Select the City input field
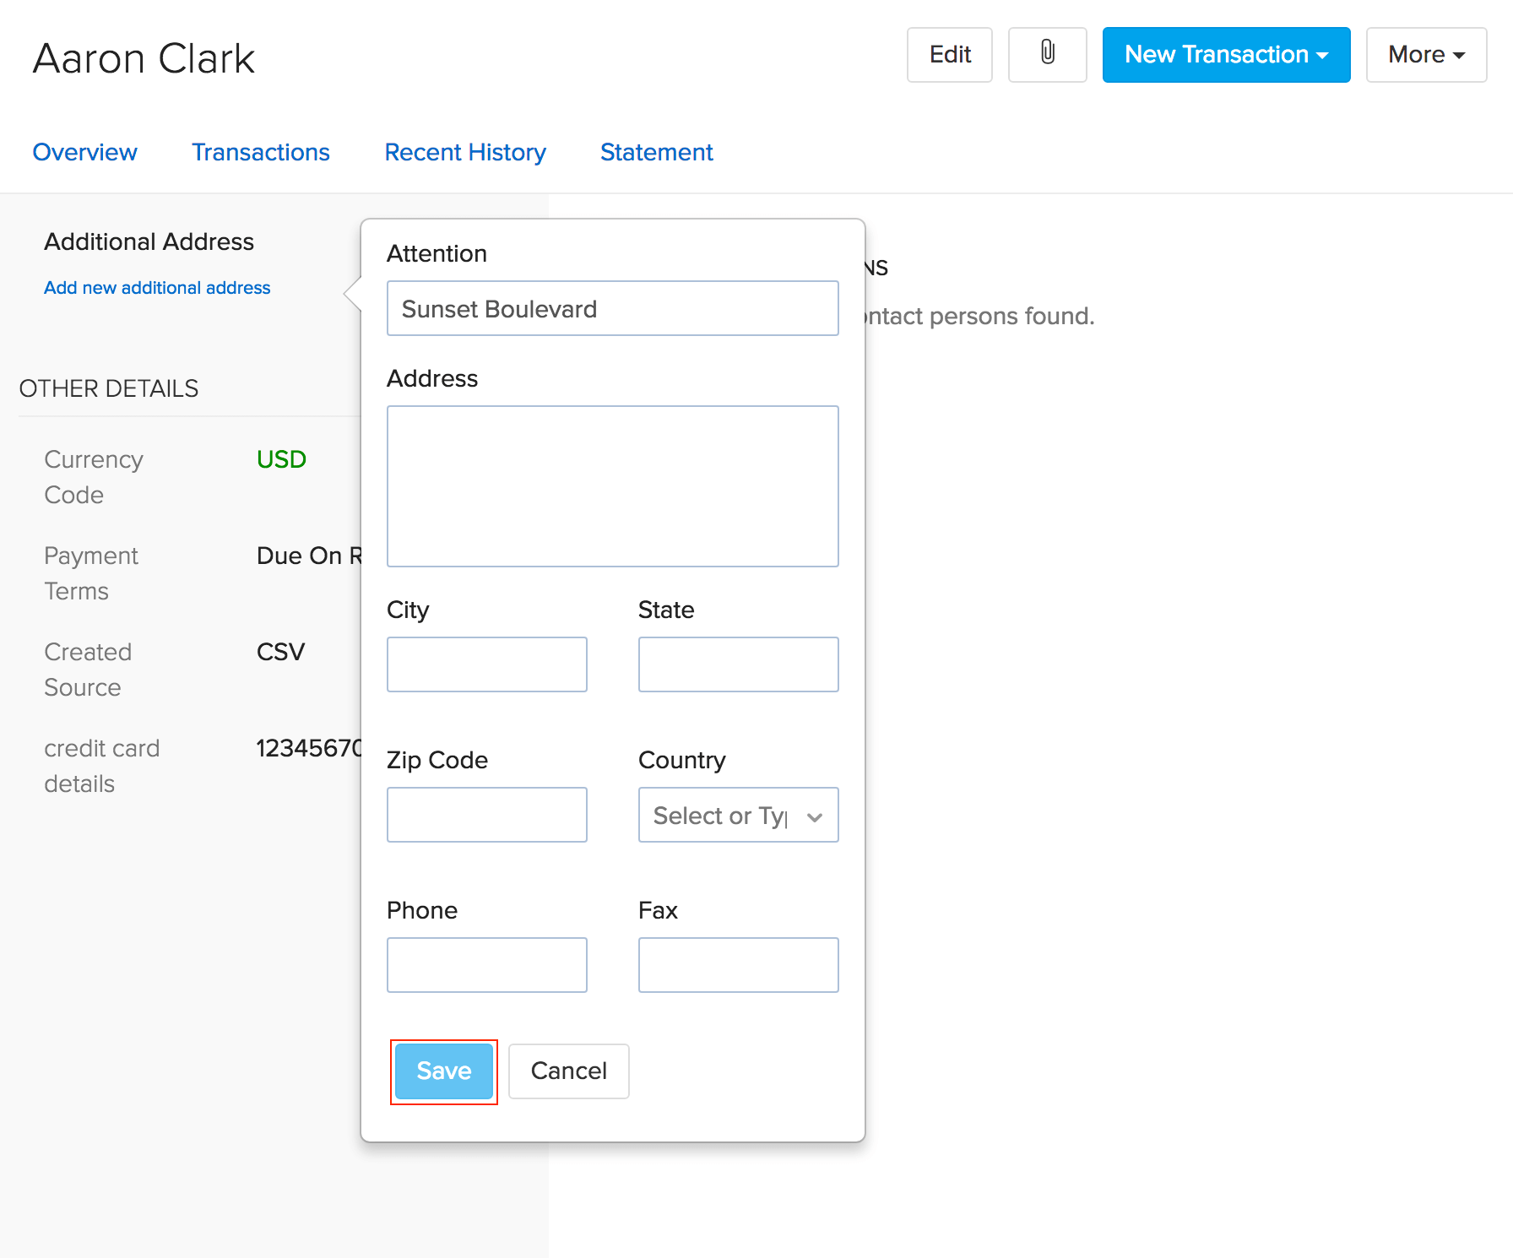This screenshot has width=1513, height=1258. 486,664
